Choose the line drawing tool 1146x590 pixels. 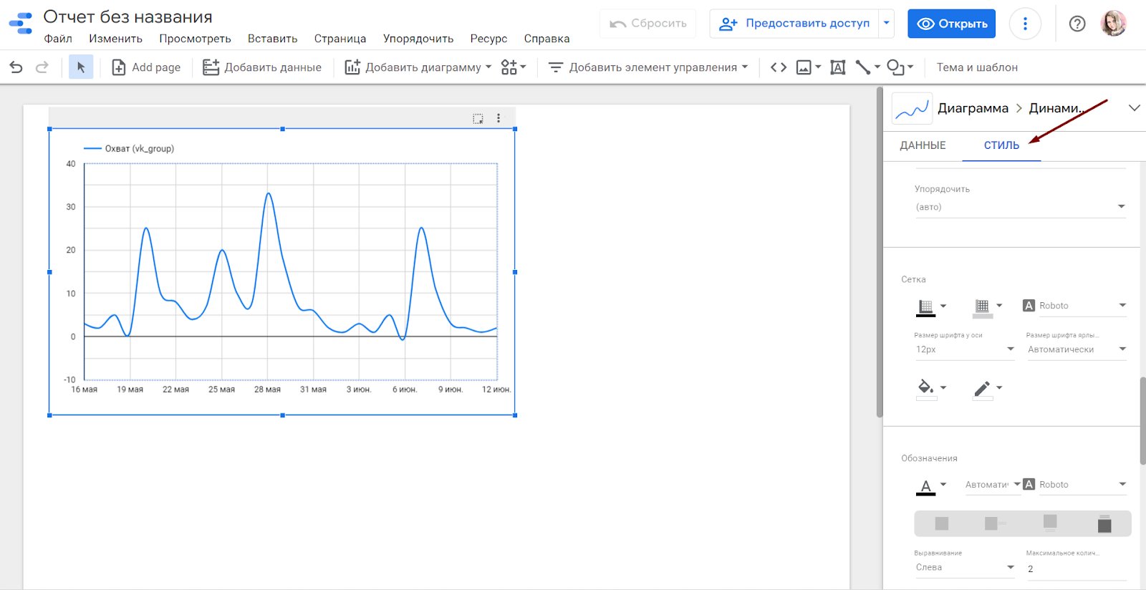[x=863, y=67]
